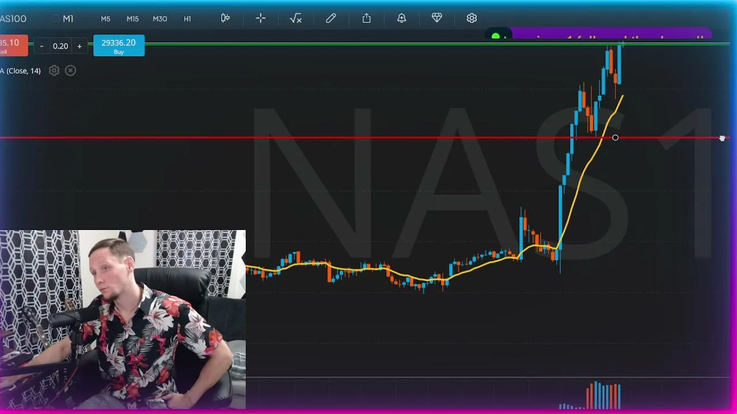Open chart settings gear in top toolbar

tap(472, 18)
